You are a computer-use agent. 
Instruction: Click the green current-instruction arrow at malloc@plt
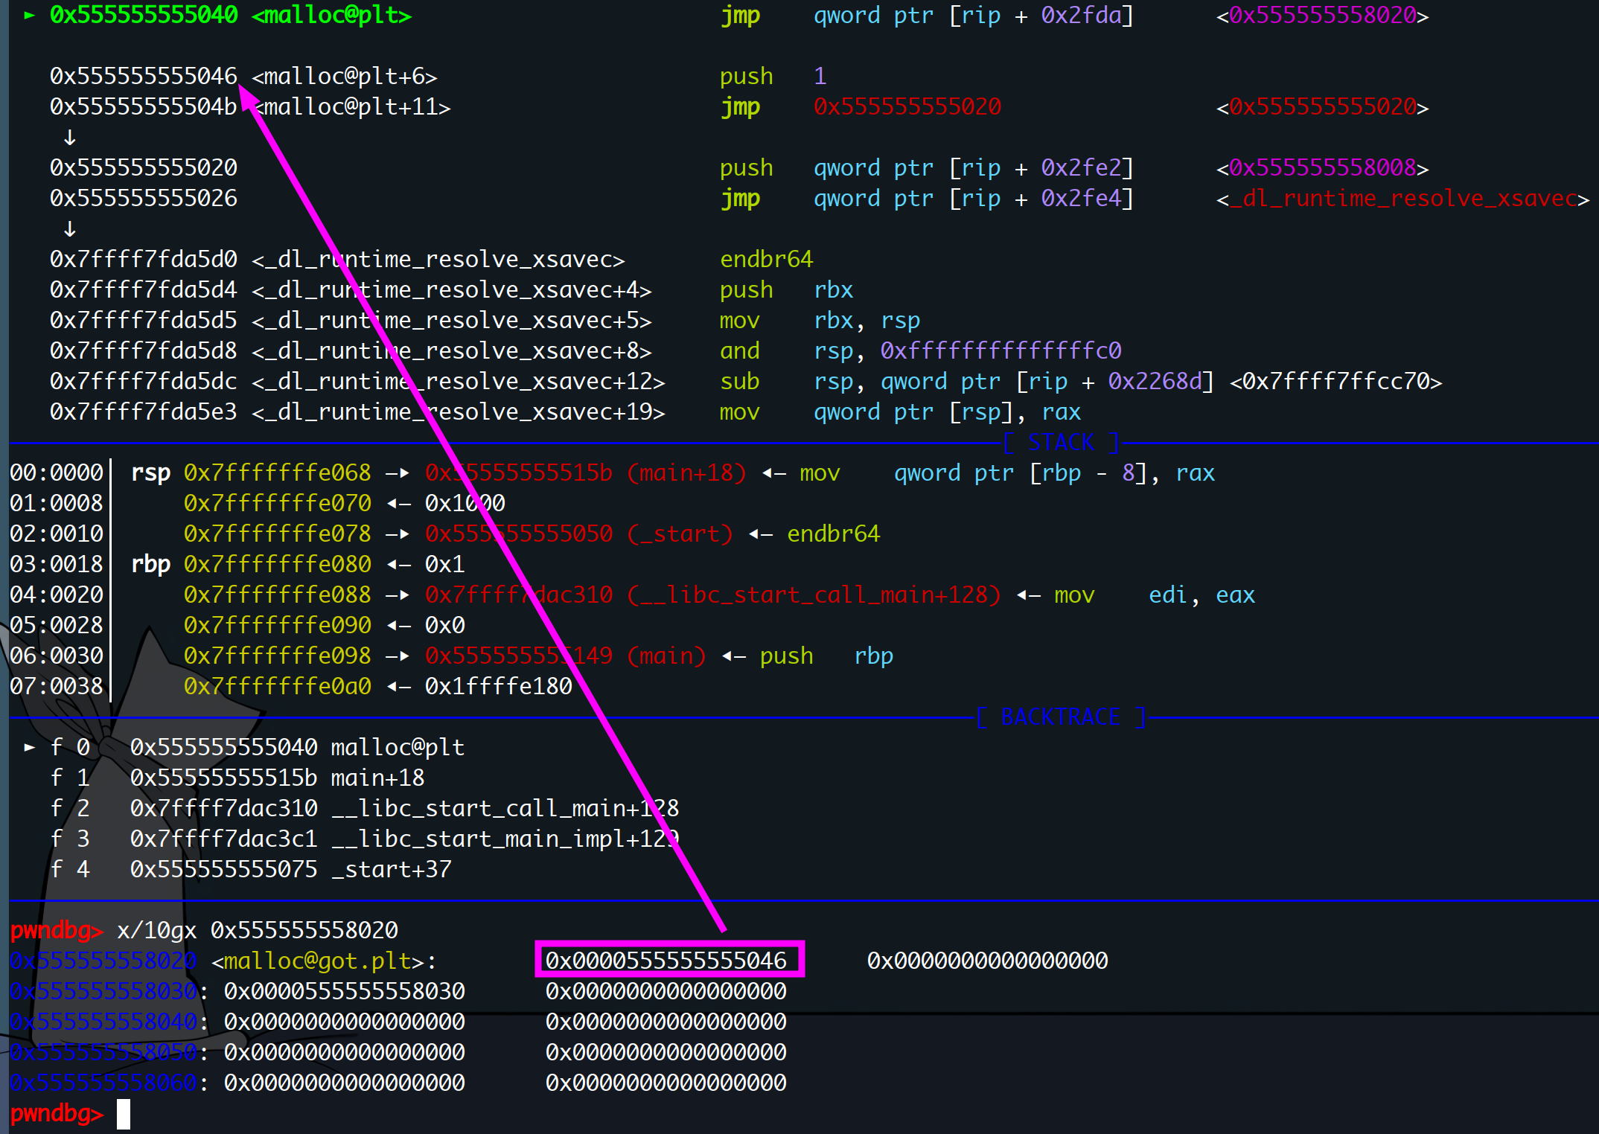pyautogui.click(x=29, y=15)
